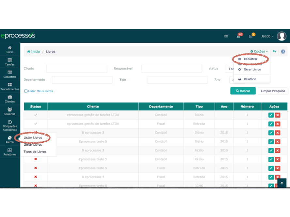Viewport: 290px width, 217px height.
Task: Open the status dropdown filter
Action: click(x=229, y=69)
